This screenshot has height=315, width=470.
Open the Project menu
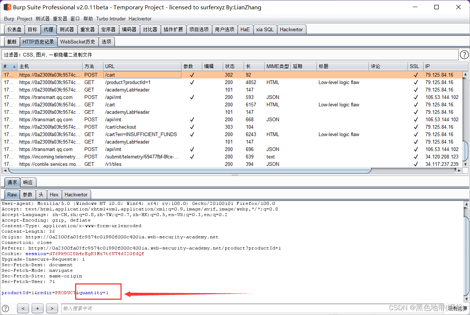coord(25,19)
